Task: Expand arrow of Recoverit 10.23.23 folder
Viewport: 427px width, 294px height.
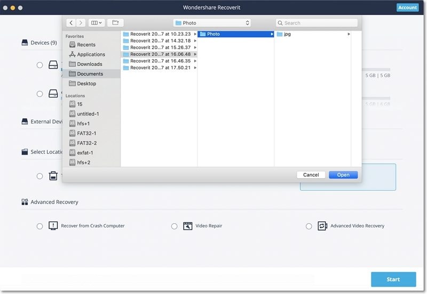Action: pos(195,34)
